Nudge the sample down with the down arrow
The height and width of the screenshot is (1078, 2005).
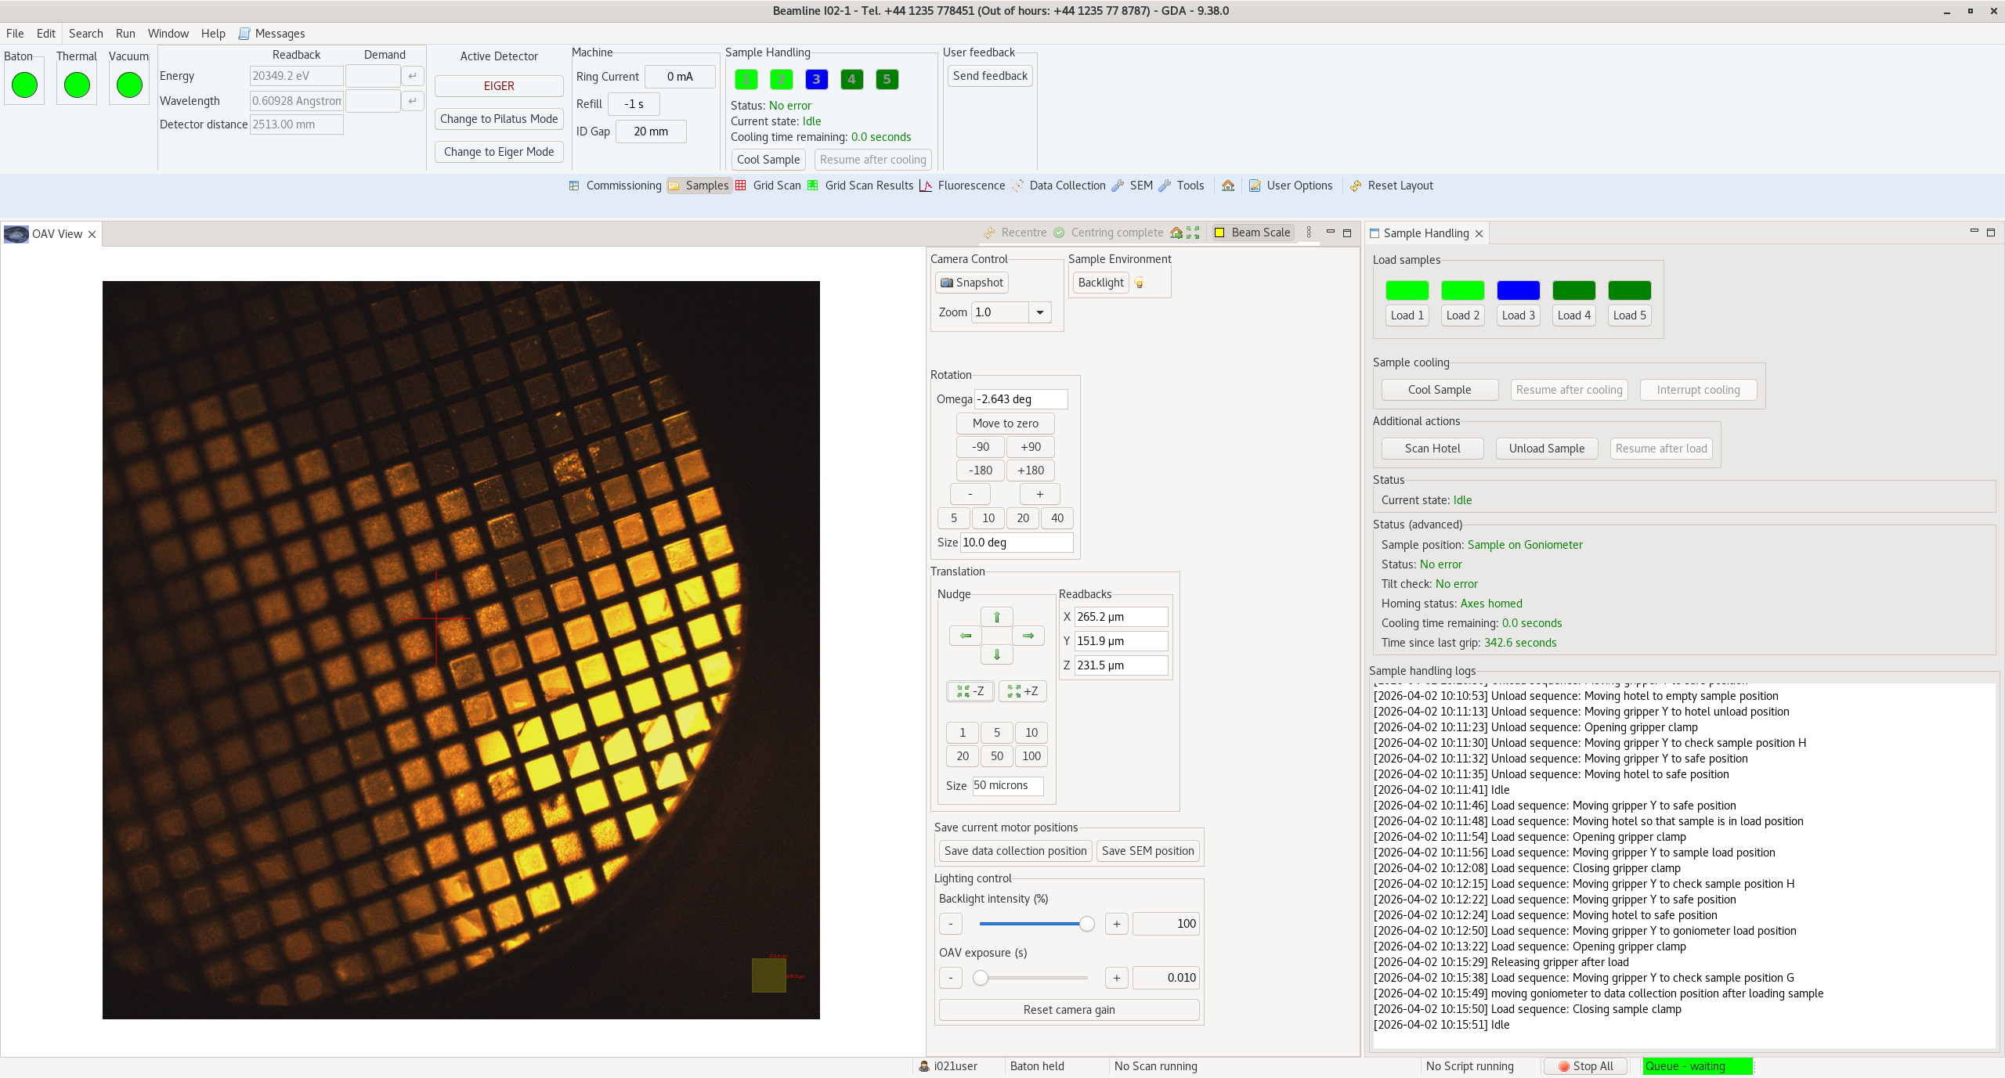[997, 654]
